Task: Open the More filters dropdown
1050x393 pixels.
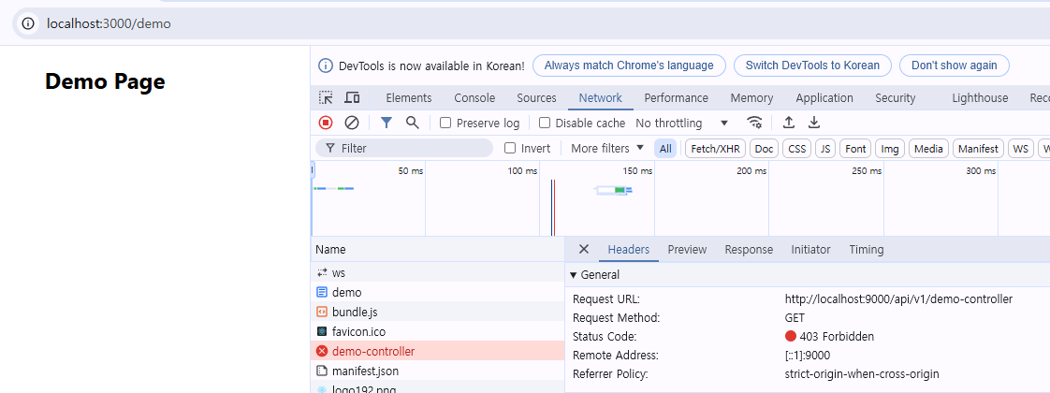Action: coord(606,149)
